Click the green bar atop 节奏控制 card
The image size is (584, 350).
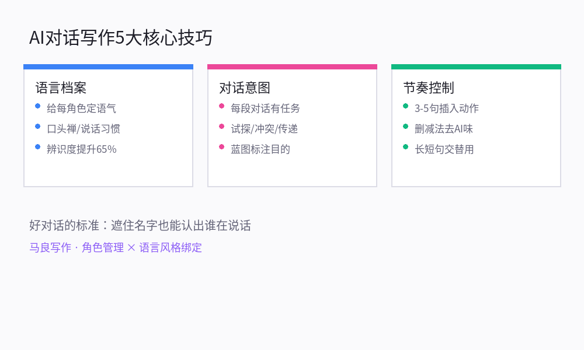click(x=476, y=67)
